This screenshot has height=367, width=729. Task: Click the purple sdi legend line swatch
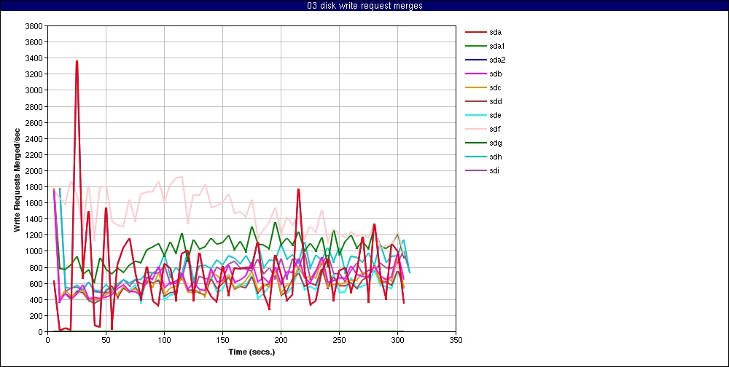pyautogui.click(x=475, y=170)
